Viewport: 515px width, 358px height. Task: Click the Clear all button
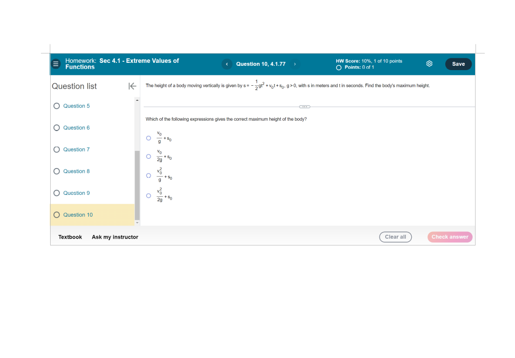pyautogui.click(x=396, y=237)
